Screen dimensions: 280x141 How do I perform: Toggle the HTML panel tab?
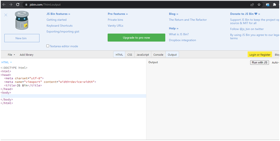[119, 55]
